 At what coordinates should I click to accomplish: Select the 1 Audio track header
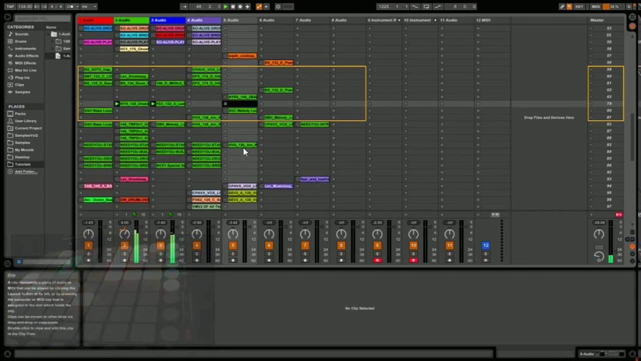coord(95,20)
